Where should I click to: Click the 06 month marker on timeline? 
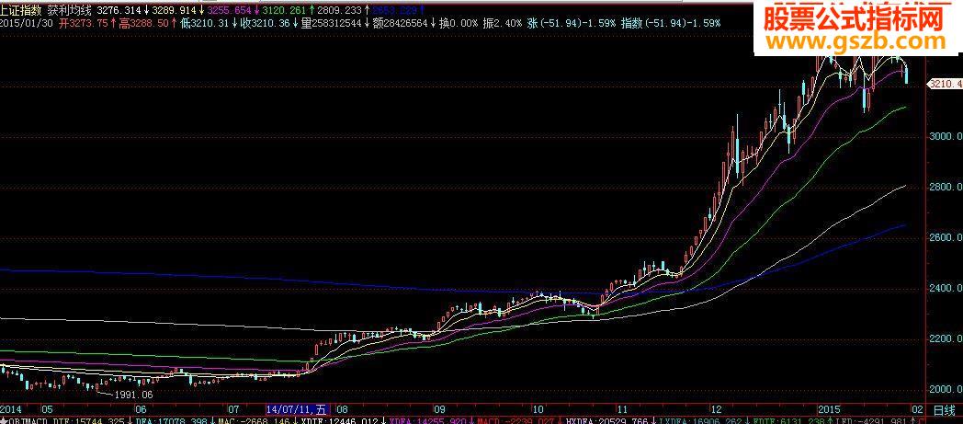(x=141, y=408)
